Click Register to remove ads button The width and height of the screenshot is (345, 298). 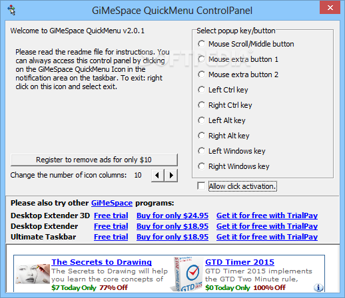pyautogui.click(x=94, y=160)
